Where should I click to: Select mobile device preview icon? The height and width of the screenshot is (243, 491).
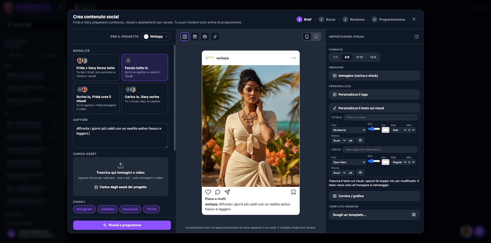[307, 37]
